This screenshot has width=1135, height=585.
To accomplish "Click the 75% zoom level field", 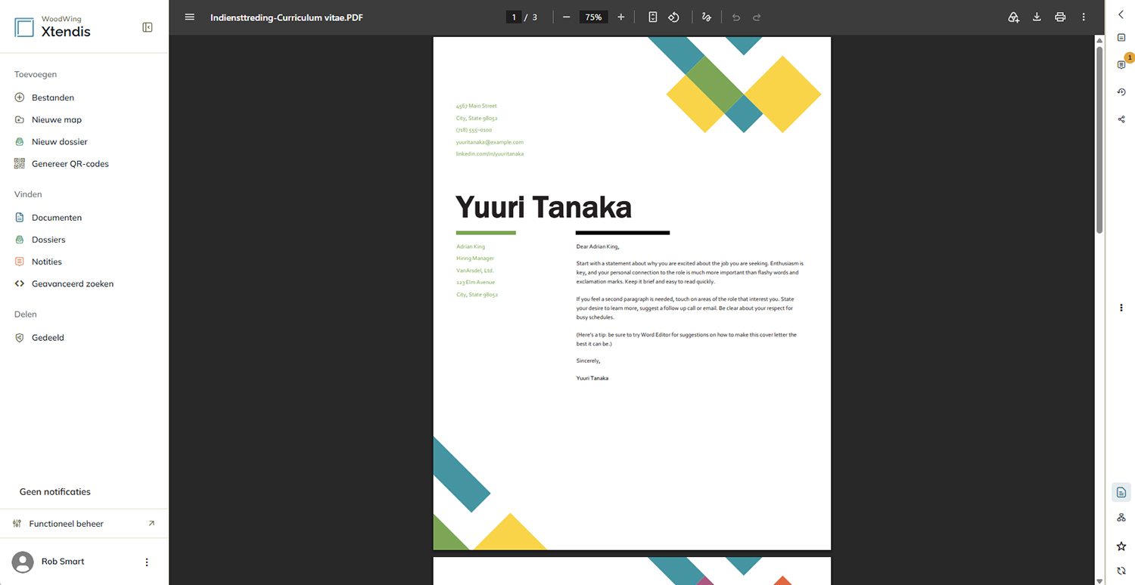I will click(x=593, y=17).
